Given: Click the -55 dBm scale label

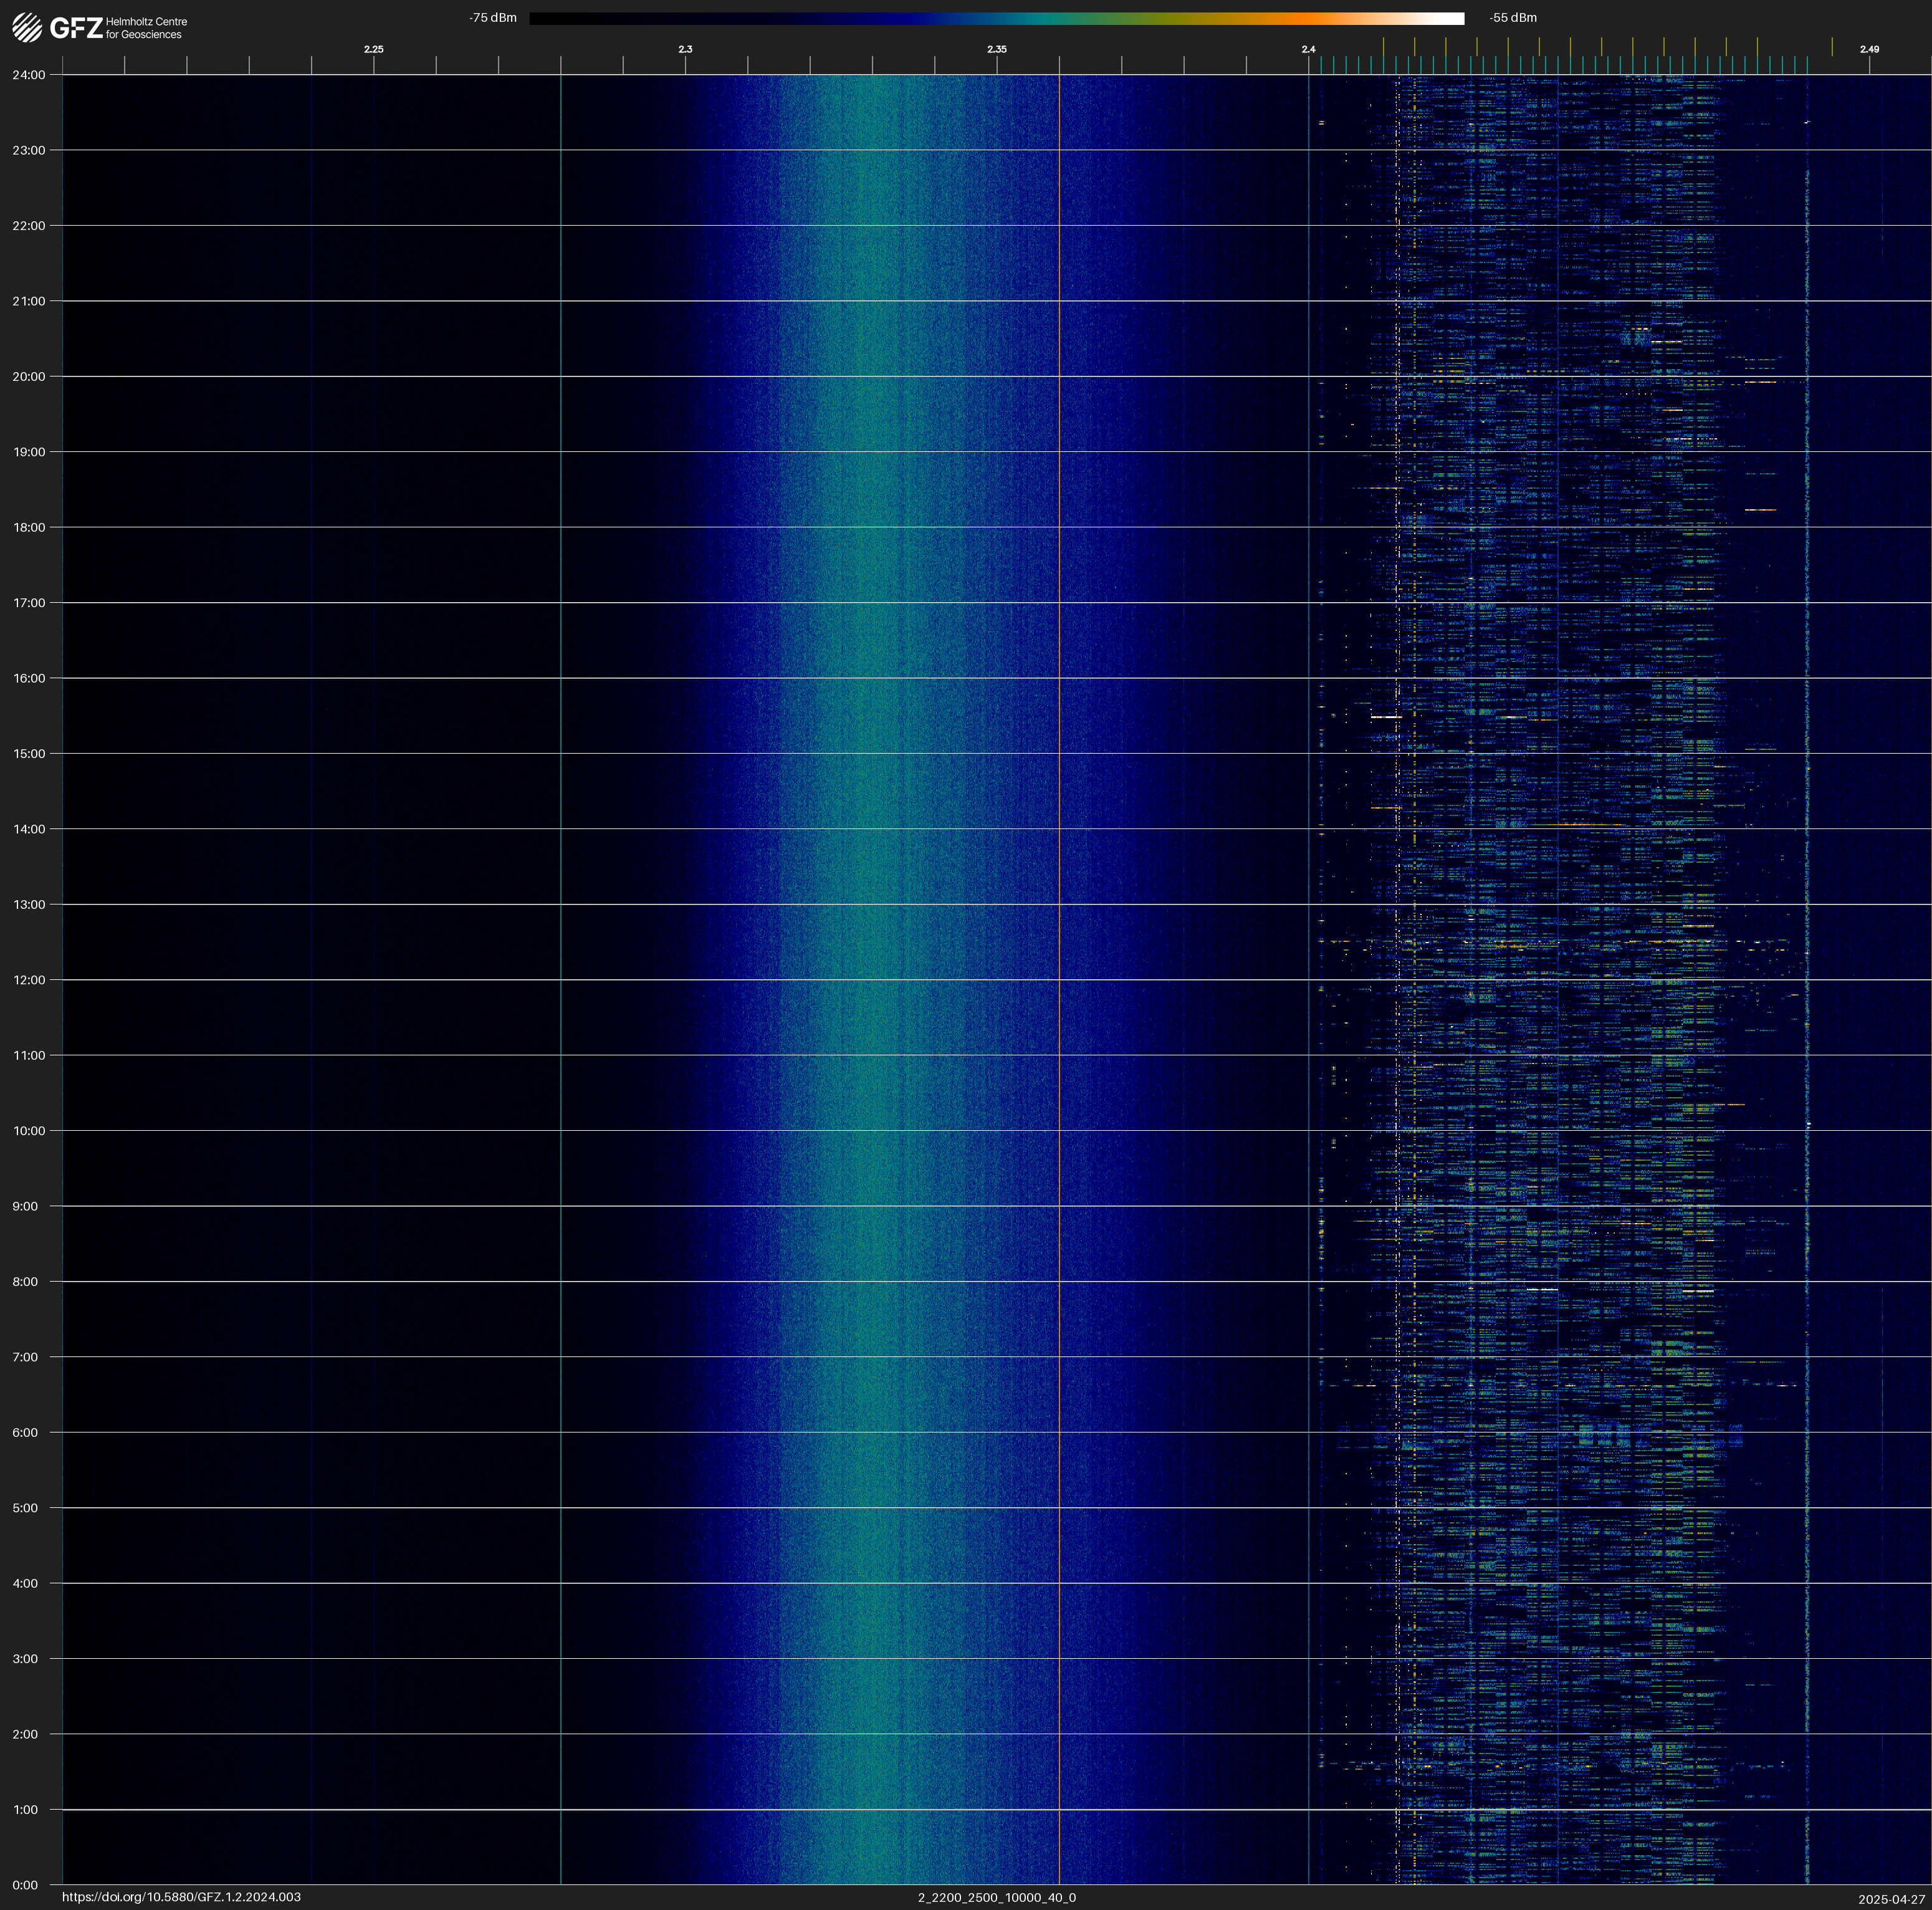Looking at the screenshot, I should coord(1512,18).
